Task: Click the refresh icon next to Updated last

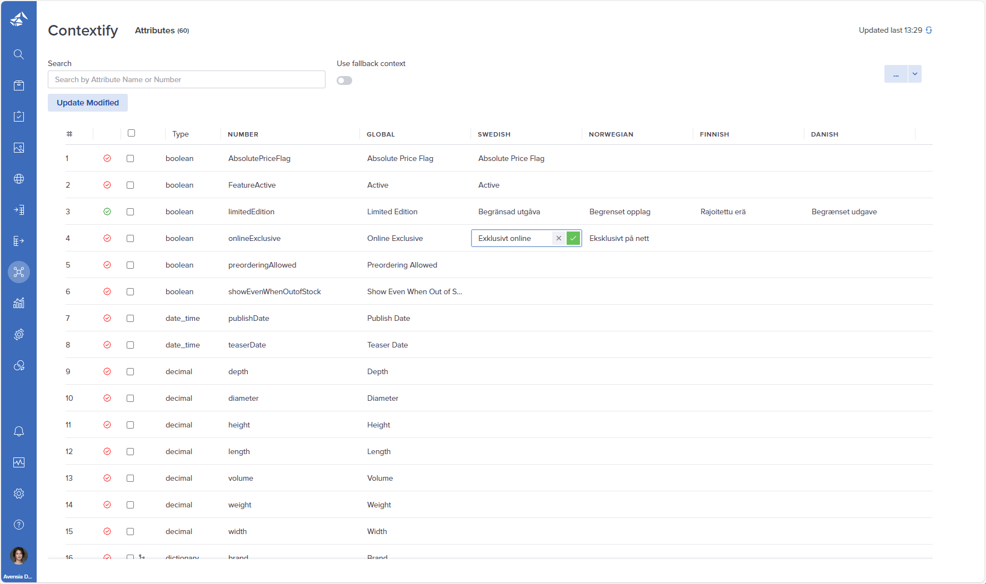Action: coord(929,31)
